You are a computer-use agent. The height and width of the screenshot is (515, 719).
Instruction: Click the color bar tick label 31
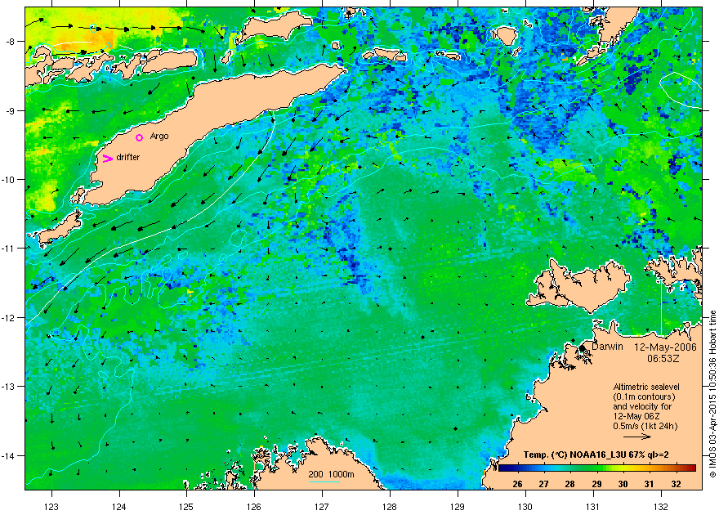point(650,484)
